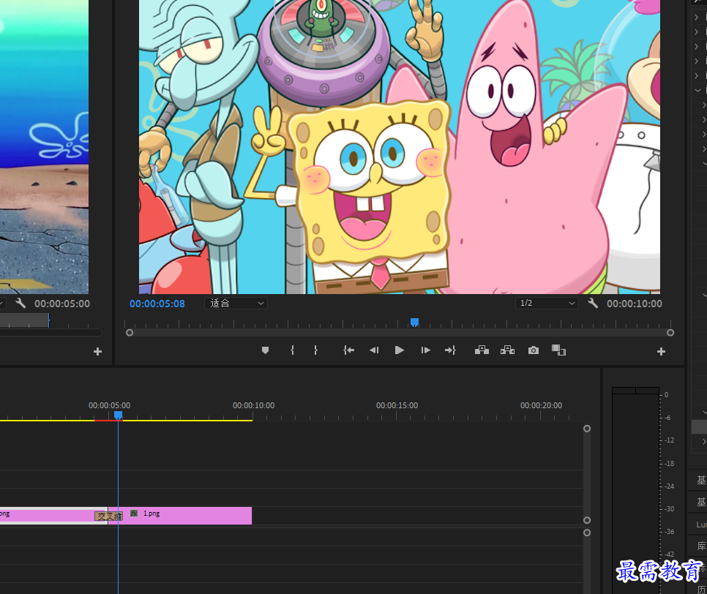Open Program monitor settings wrench
The width and height of the screenshot is (707, 594).
pos(593,304)
